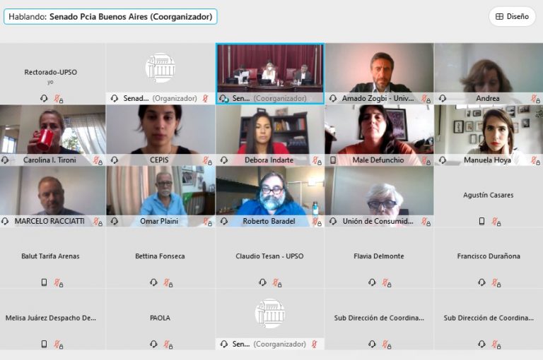Click muted mic under Rectorado-UPSO tile
Image resolution: width=543 pixels, height=360 pixels.
pos(58,99)
